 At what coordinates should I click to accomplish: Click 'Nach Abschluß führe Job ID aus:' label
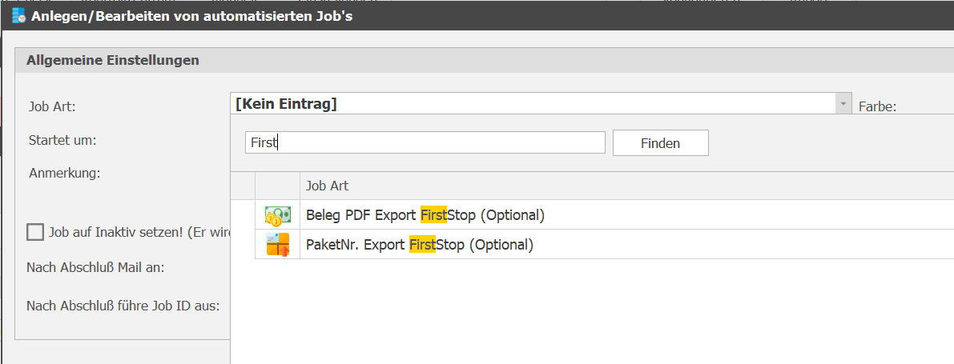point(123,306)
